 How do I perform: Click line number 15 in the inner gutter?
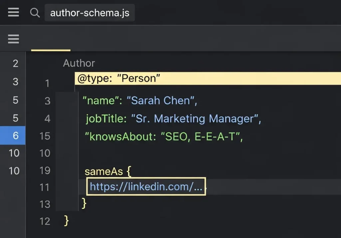[x=45, y=136]
